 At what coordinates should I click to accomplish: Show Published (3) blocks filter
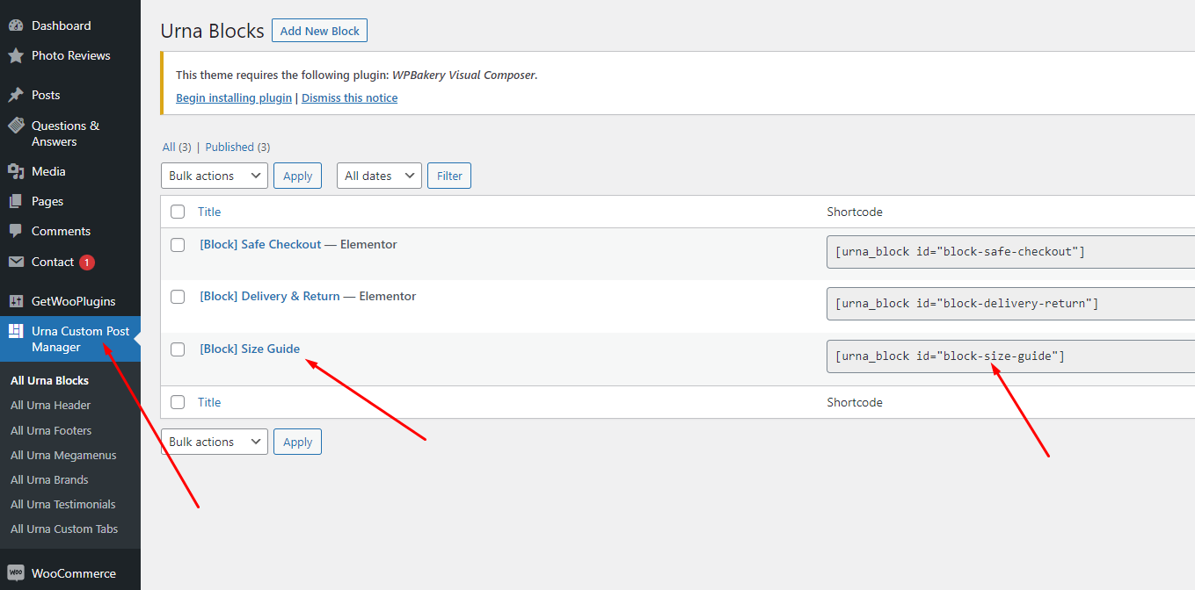click(x=237, y=147)
